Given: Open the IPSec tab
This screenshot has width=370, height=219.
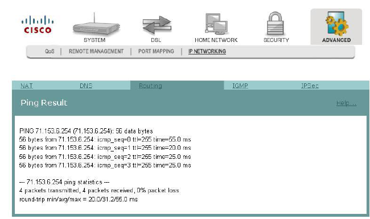Looking at the screenshot, I should [x=310, y=86].
